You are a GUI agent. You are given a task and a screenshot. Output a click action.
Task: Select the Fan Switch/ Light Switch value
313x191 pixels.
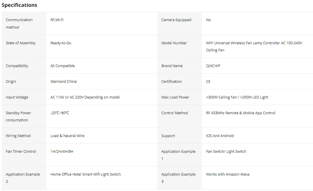[x=226, y=151]
